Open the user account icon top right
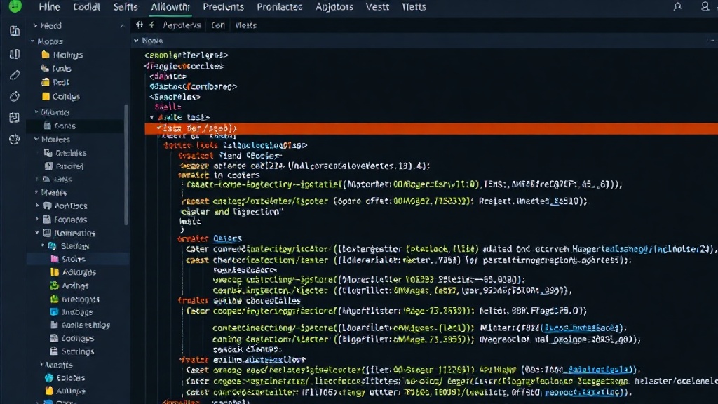Viewport: 718px width, 404px height. tap(705, 6)
